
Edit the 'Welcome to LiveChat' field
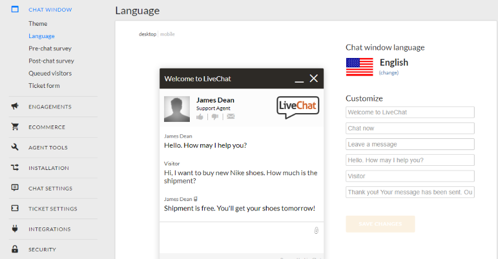[410, 112]
